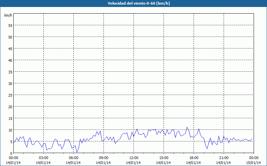Click the chart title 'Velocidad del viento 0-60 [km/h]'
Viewport: 267px width, 166px height.
[x=139, y=3]
